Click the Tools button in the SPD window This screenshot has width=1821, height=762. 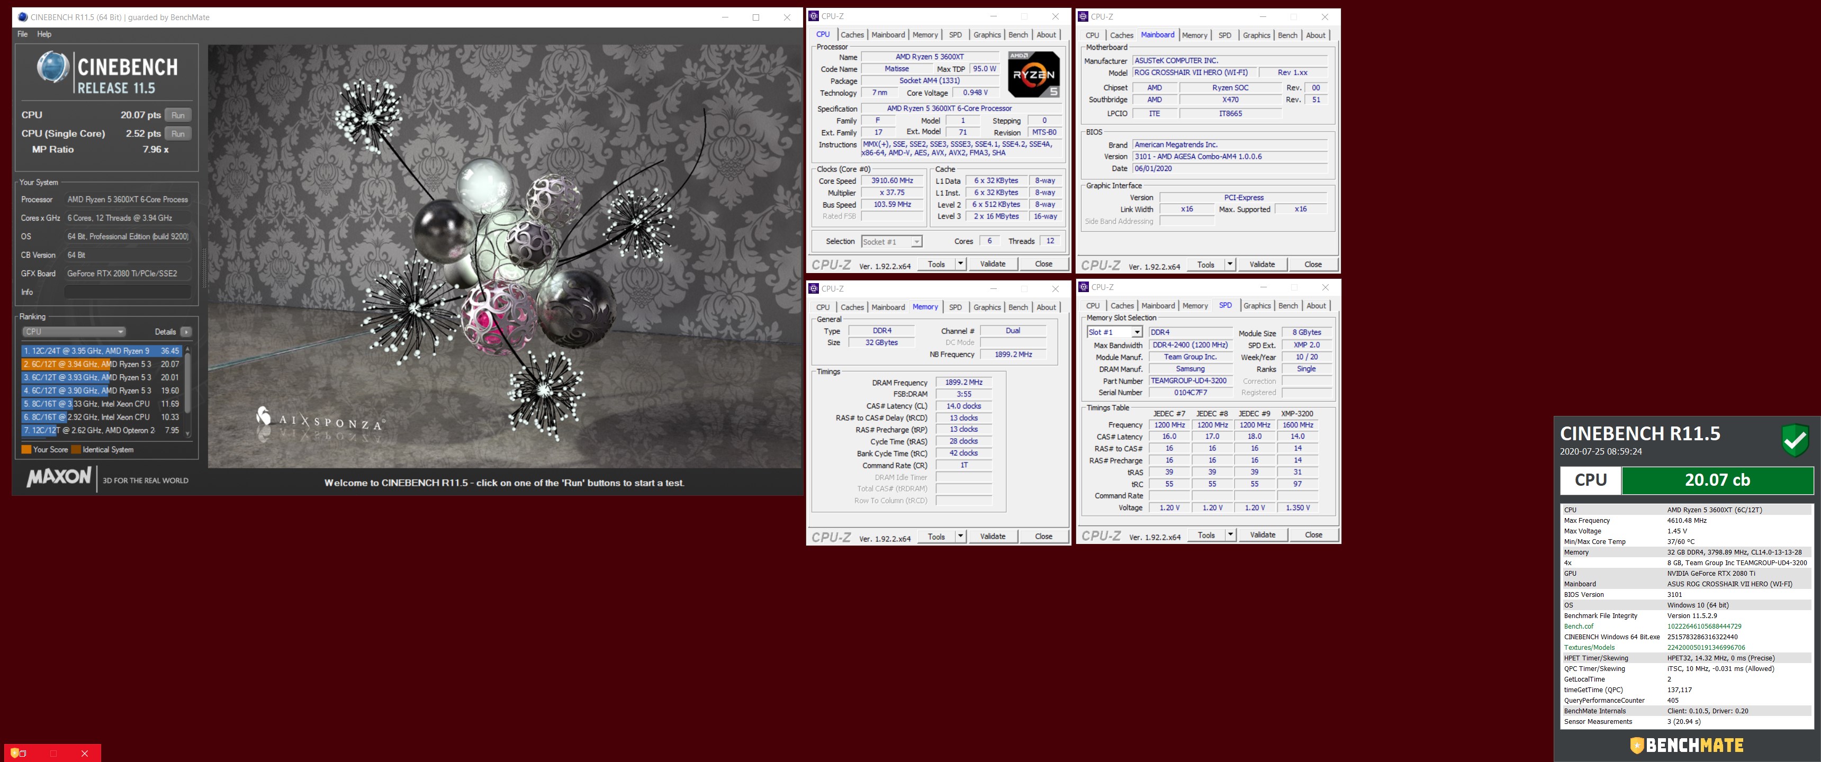click(1206, 535)
